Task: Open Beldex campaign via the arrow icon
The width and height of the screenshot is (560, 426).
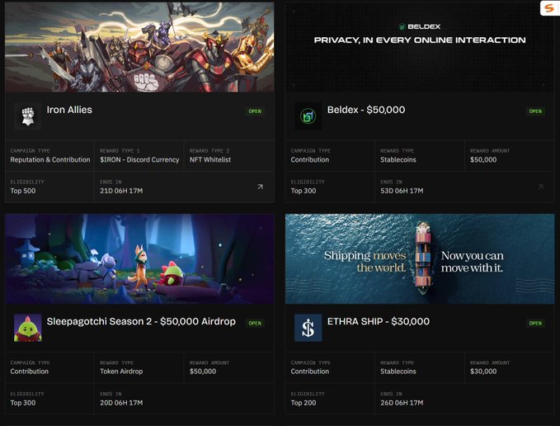Action: tap(540, 187)
